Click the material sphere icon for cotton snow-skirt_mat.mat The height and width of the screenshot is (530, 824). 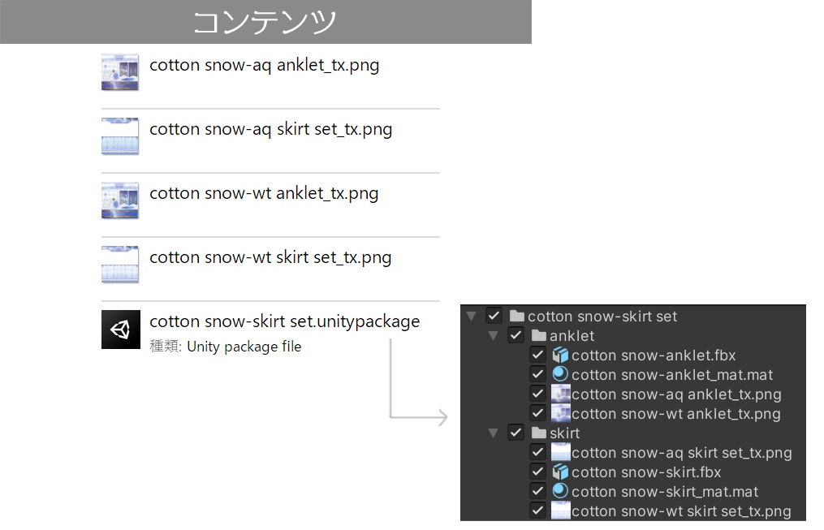560,492
